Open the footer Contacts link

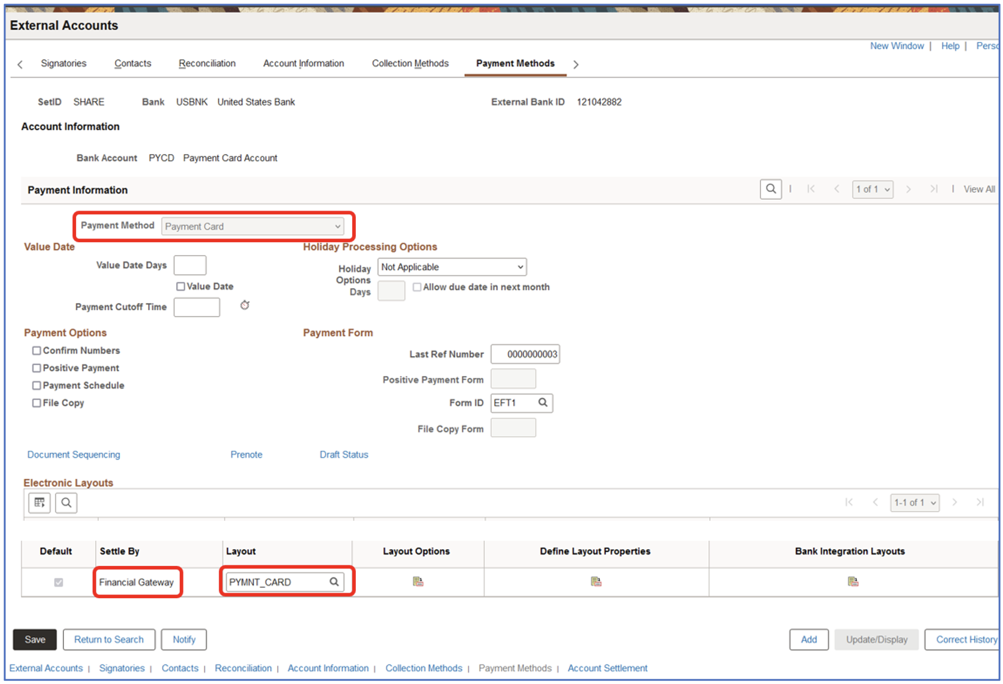[x=180, y=668]
